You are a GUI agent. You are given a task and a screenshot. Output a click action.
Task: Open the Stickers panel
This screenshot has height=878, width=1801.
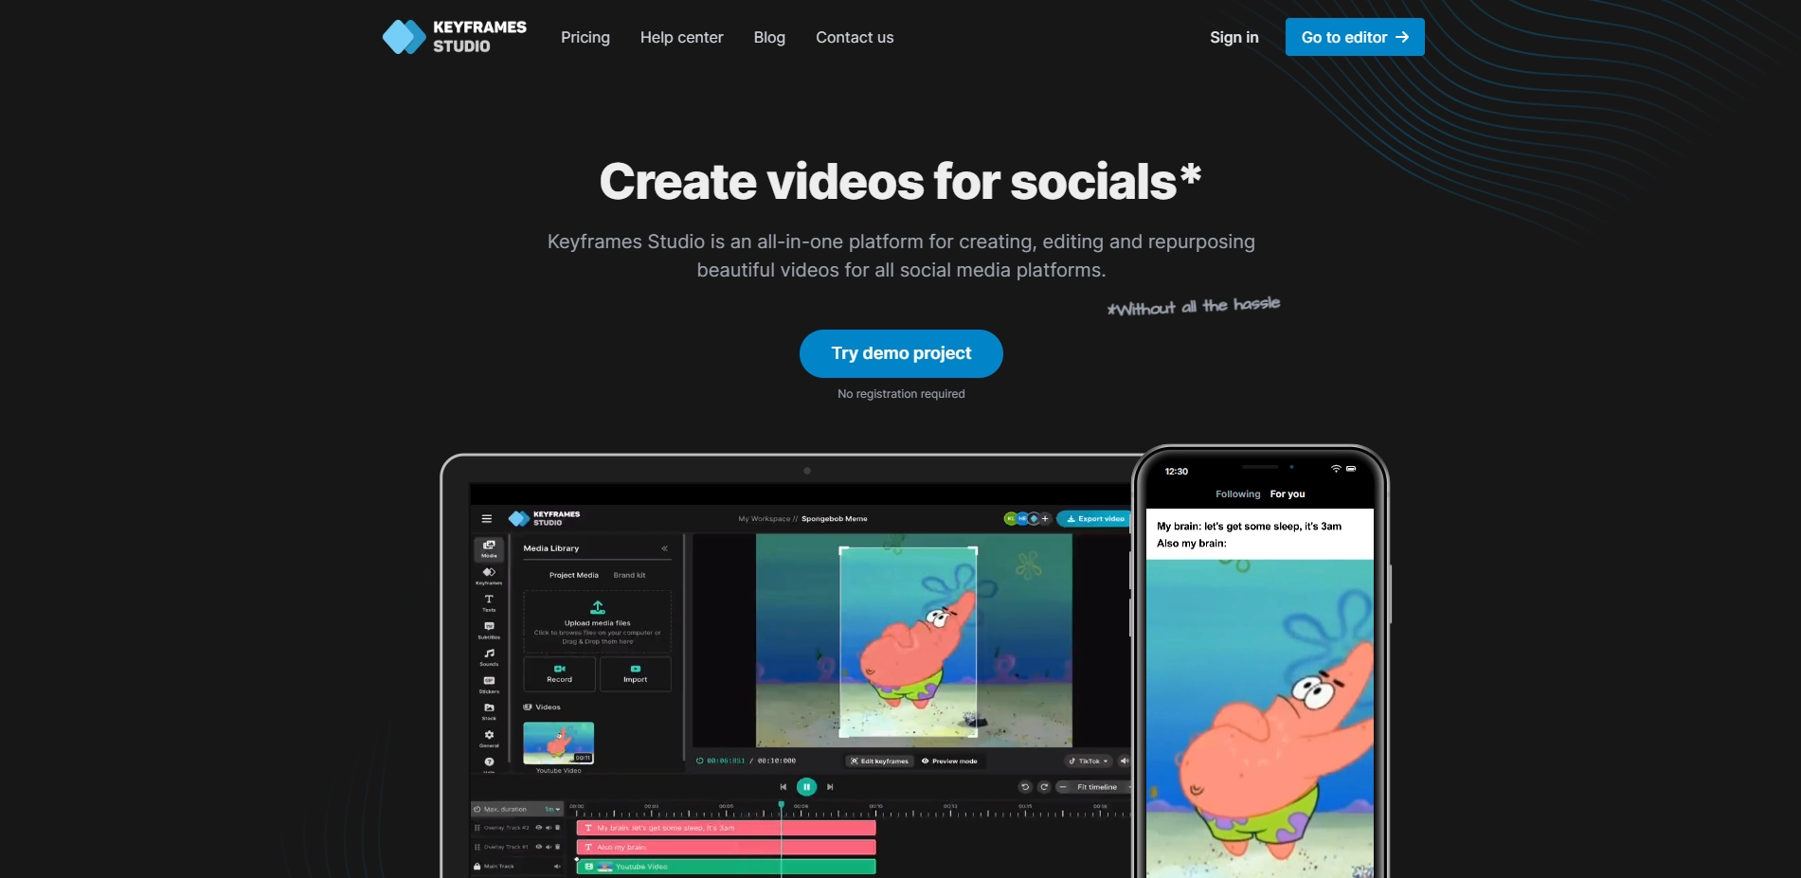click(488, 679)
